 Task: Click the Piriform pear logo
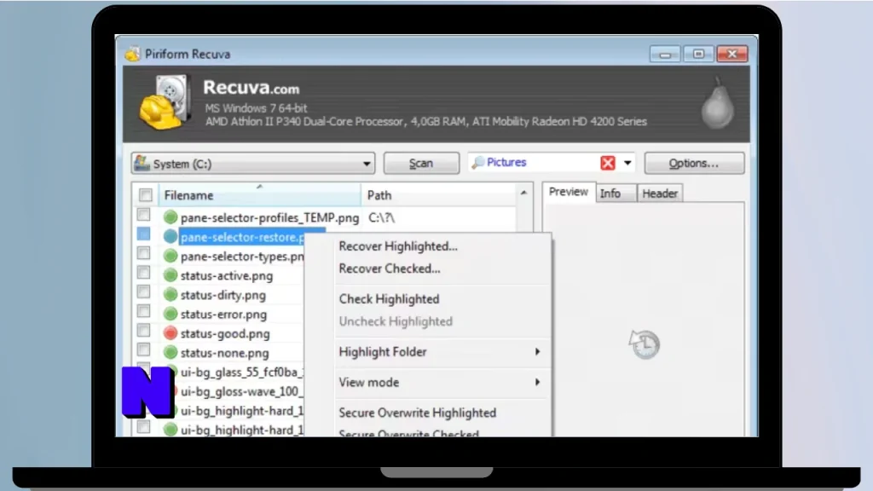(717, 104)
